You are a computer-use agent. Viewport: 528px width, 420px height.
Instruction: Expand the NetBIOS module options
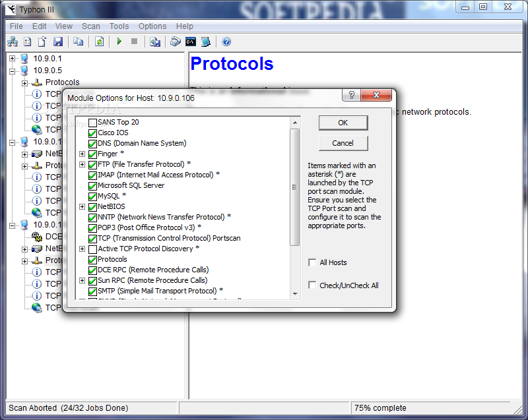[x=82, y=206]
